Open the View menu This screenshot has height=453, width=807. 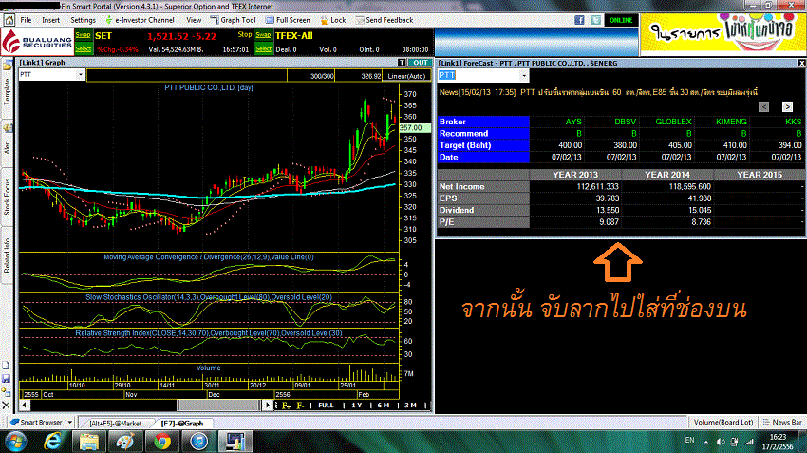pos(194,20)
